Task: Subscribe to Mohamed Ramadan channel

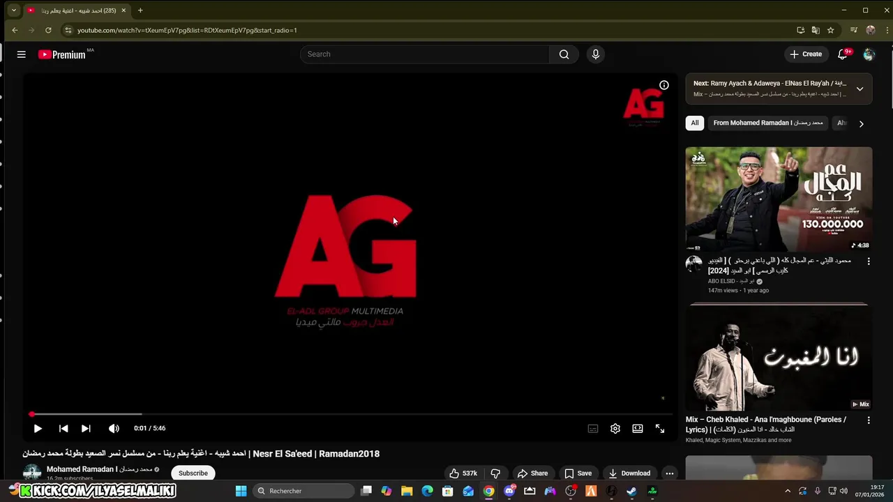Action: click(193, 473)
